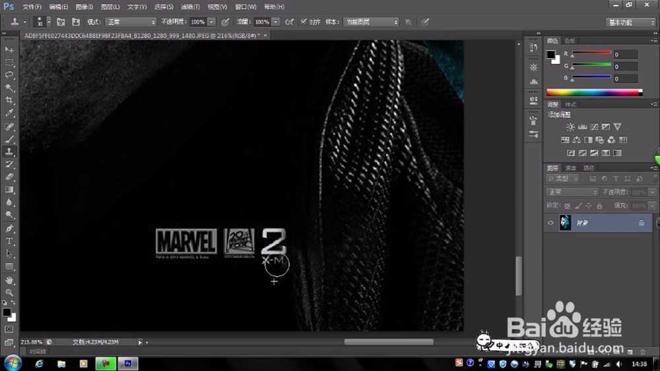
Task: Select the Gradient tool
Action: click(x=9, y=190)
